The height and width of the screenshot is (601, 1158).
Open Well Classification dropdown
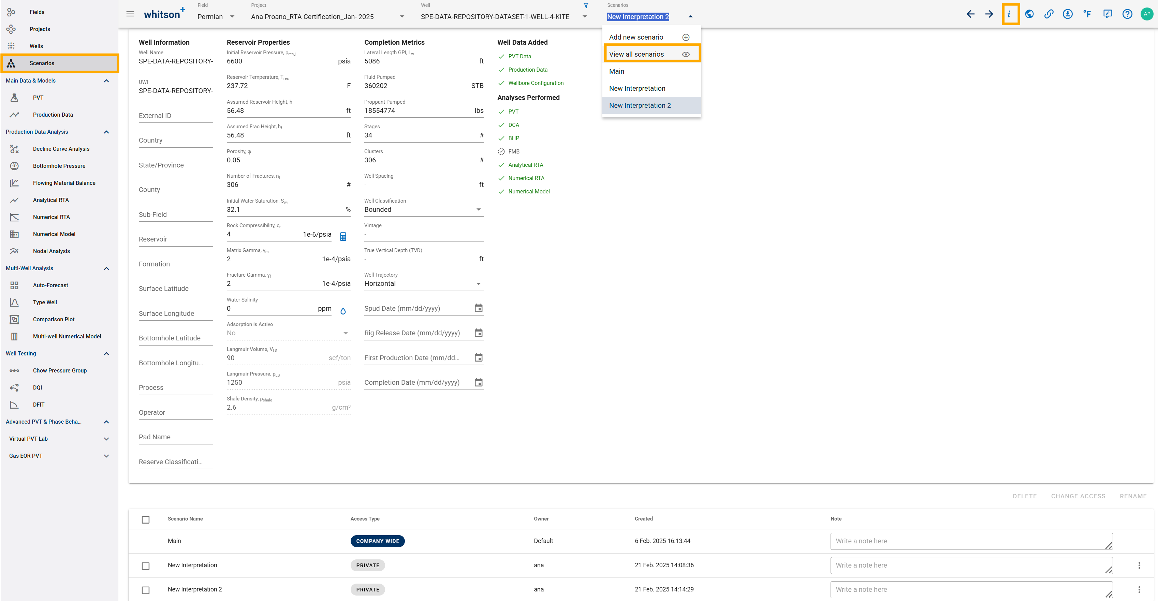pos(423,209)
